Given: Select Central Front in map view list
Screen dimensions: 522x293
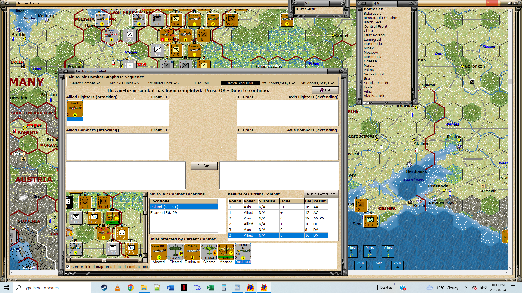Looking at the screenshot, I should coord(375,26).
